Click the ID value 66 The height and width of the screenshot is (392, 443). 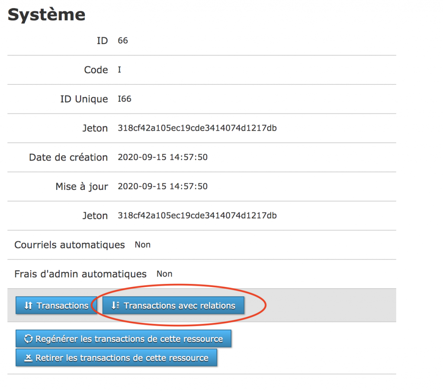[123, 41]
